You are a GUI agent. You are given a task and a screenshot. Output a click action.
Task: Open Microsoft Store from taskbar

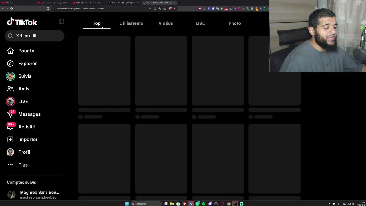pos(178,204)
